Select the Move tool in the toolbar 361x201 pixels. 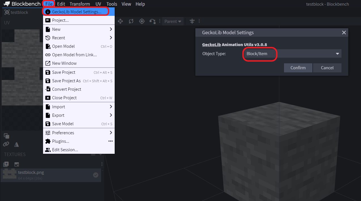pyautogui.click(x=120, y=21)
